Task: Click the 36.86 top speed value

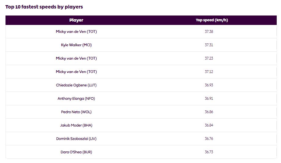Action: point(209,112)
